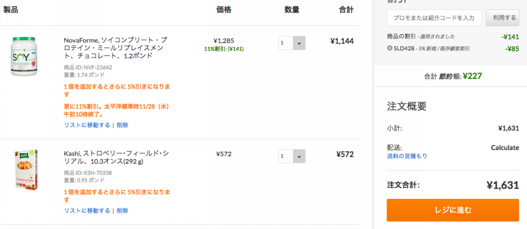Click the Calculate shipping text
527x229 pixels.
(505, 147)
